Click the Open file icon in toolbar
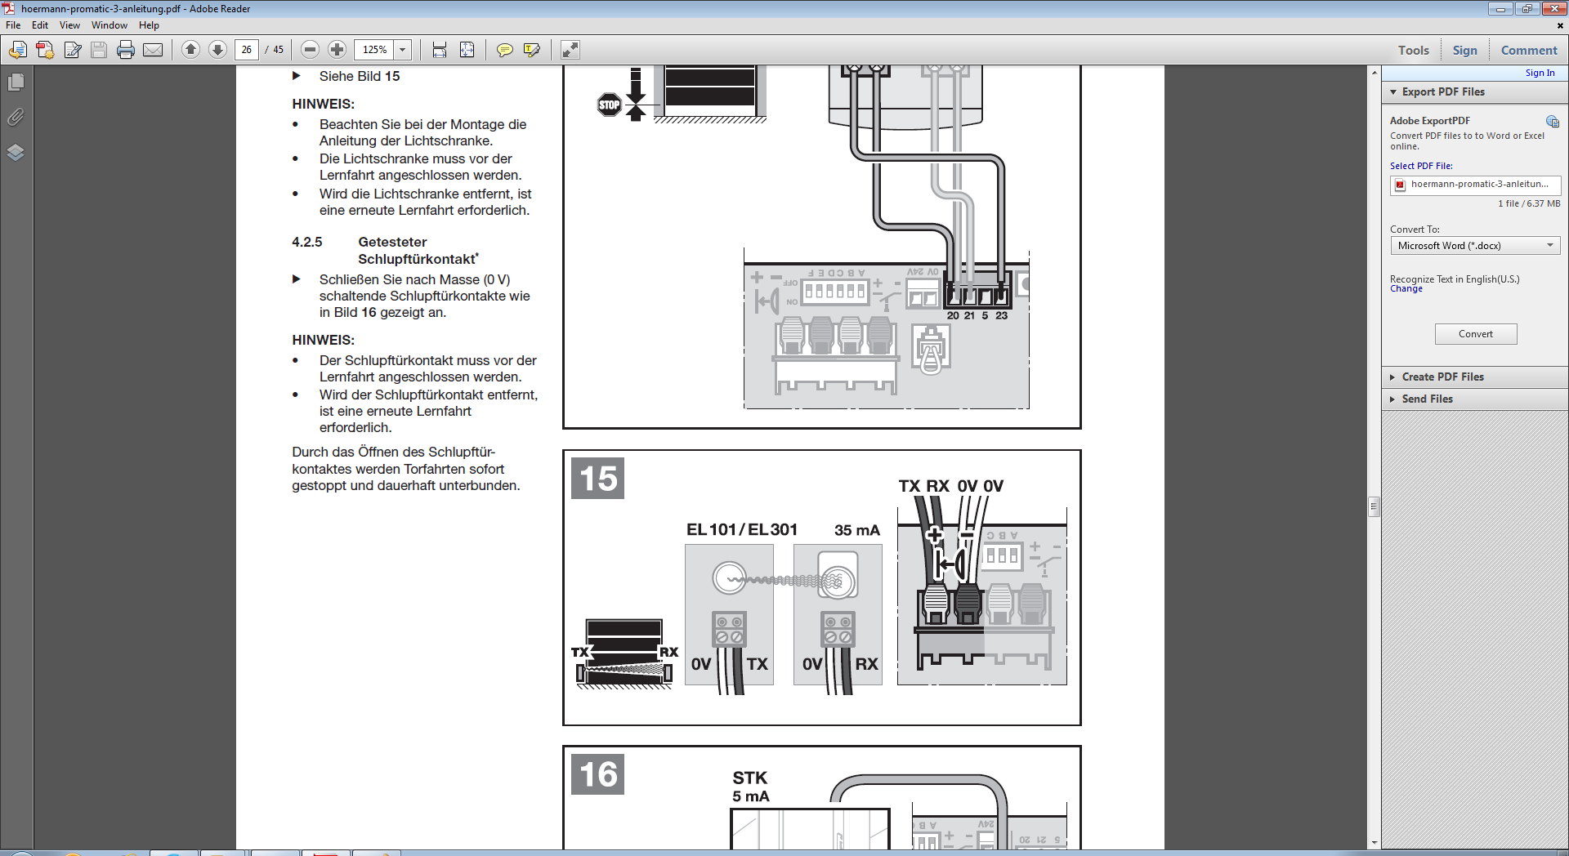This screenshot has height=856, width=1569. 17,50
